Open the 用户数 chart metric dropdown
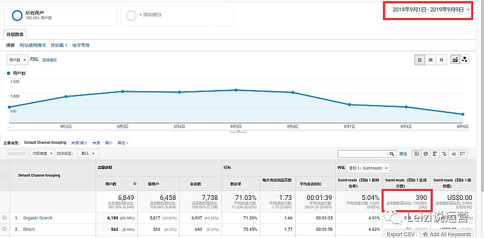 [x=18, y=60]
